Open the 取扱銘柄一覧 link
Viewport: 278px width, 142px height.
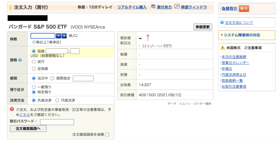tap(232, 81)
